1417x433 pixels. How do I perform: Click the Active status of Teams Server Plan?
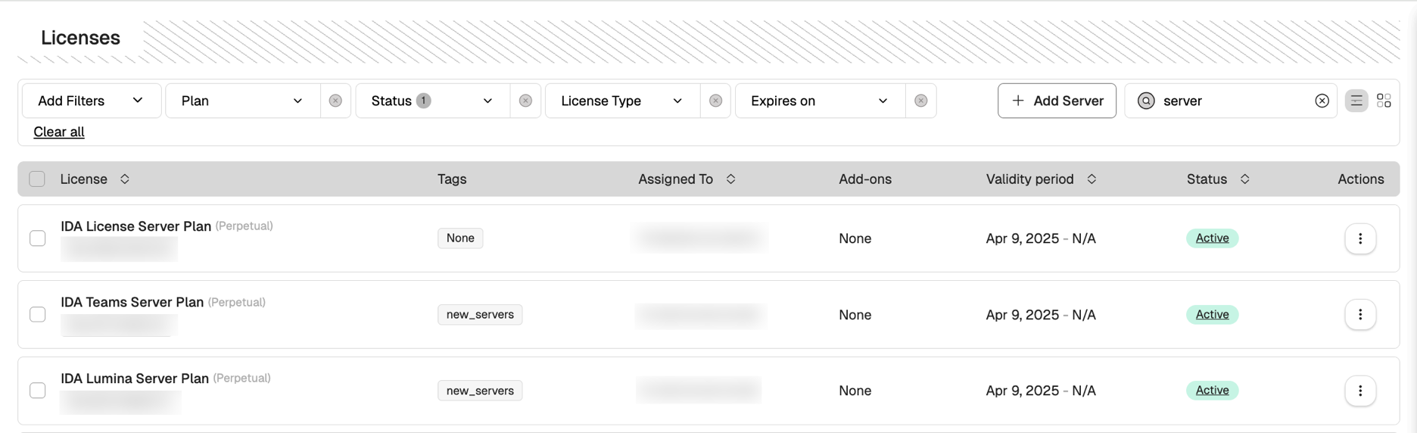[1212, 314]
